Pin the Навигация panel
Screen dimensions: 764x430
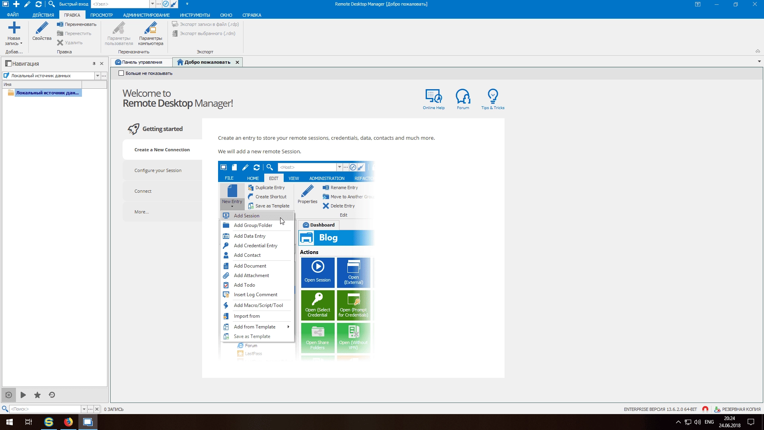(94, 63)
